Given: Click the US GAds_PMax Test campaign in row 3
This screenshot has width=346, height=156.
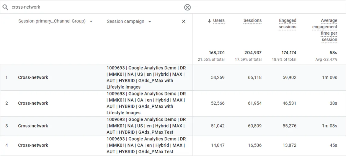Looking at the screenshot, I should [x=146, y=126].
